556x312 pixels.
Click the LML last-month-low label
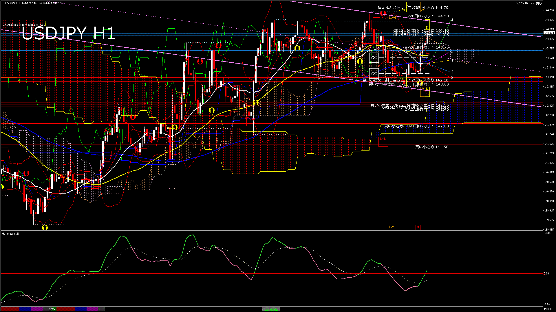tap(383, 139)
